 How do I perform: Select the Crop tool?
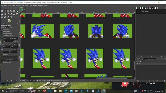click(x=14, y=11)
